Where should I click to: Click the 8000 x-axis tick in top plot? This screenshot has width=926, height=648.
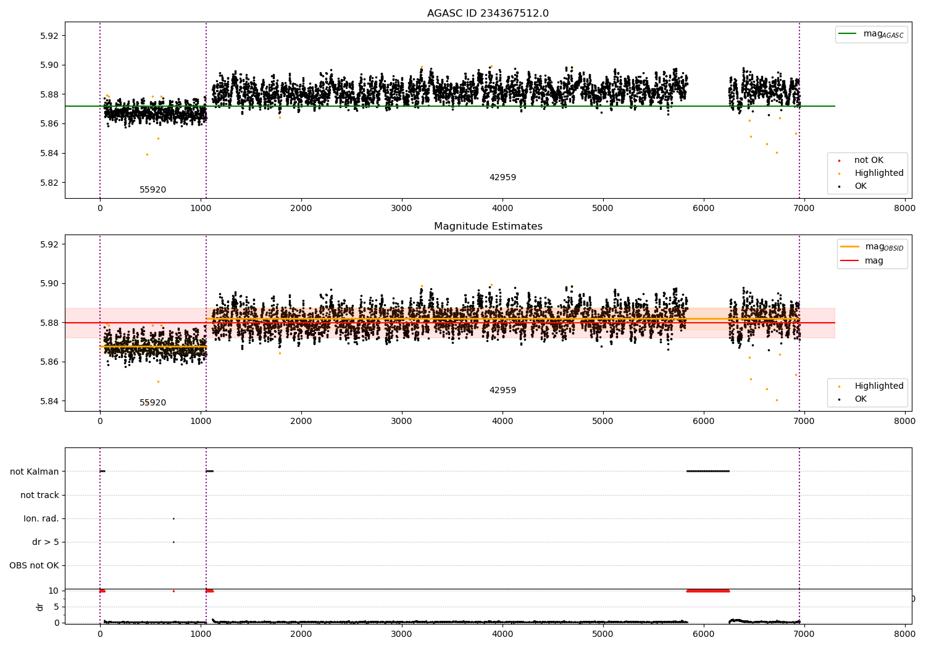[904, 209]
